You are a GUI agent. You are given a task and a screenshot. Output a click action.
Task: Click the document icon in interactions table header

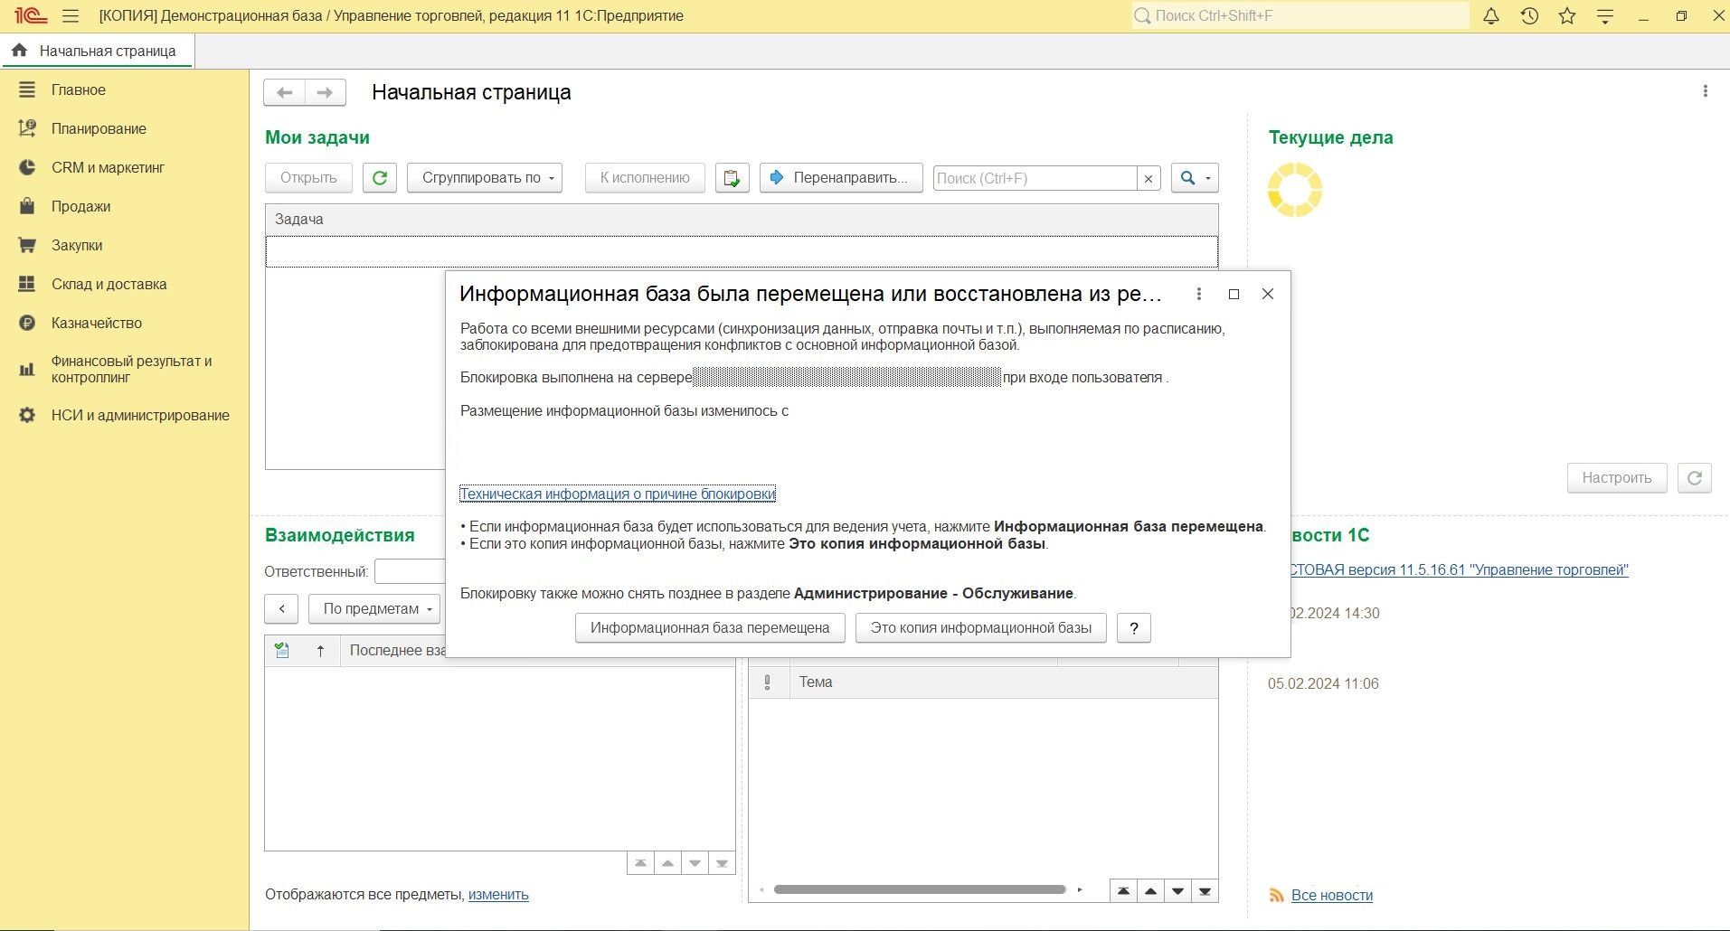tap(282, 650)
